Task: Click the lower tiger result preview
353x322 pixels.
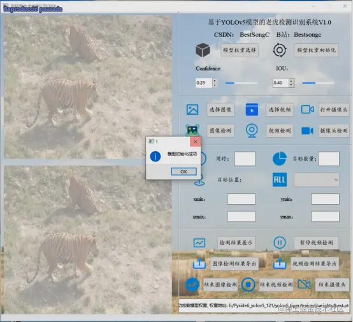Action: [x=88, y=240]
